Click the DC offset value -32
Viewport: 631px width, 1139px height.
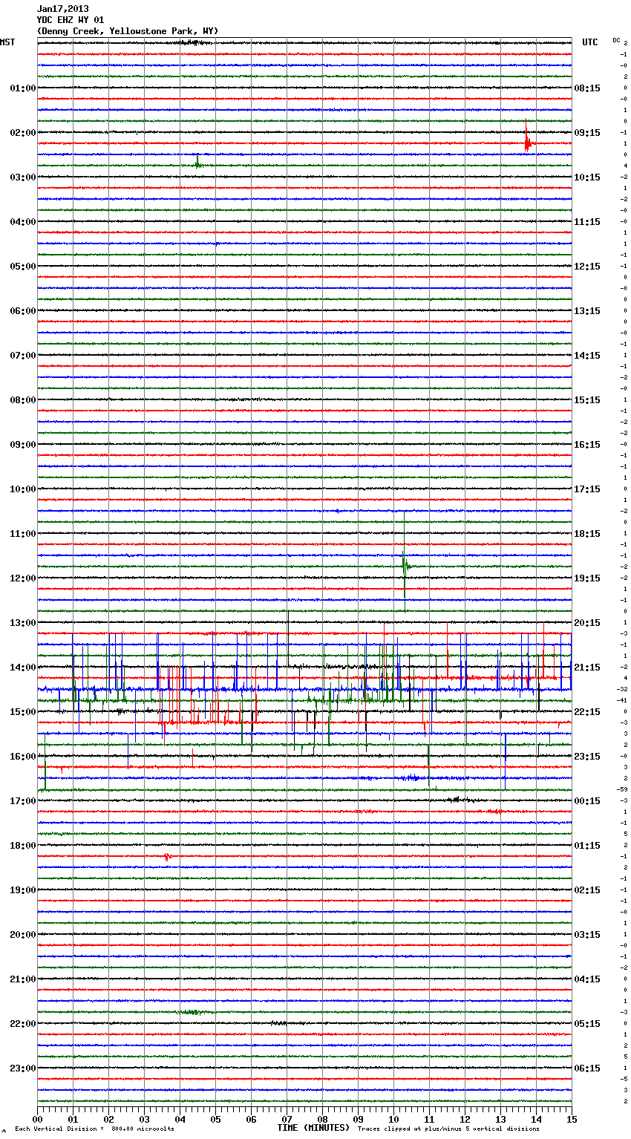621,690
